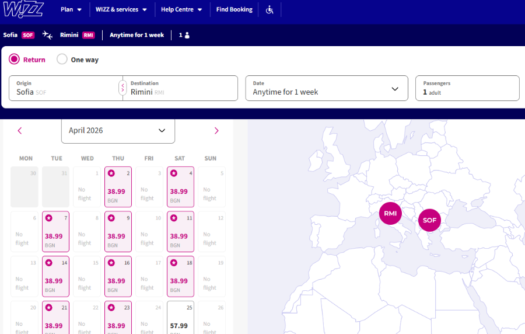Screen dimensions: 525x334
Task: Choose the 38.99 fare on April 23
Action: coord(118,318)
